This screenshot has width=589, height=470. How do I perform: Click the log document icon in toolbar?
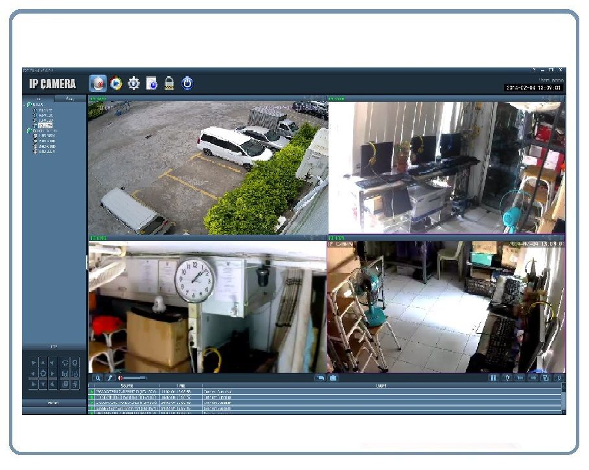tap(152, 83)
